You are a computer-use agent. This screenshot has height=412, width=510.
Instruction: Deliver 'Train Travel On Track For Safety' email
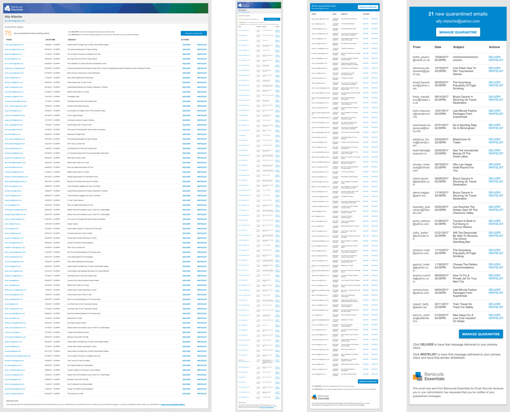point(494,304)
